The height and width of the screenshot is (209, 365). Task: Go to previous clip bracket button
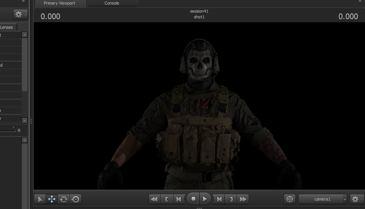coord(167,199)
